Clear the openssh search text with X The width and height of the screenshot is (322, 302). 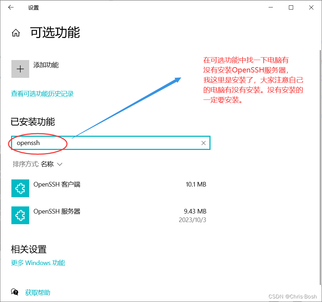pyautogui.click(x=203, y=143)
